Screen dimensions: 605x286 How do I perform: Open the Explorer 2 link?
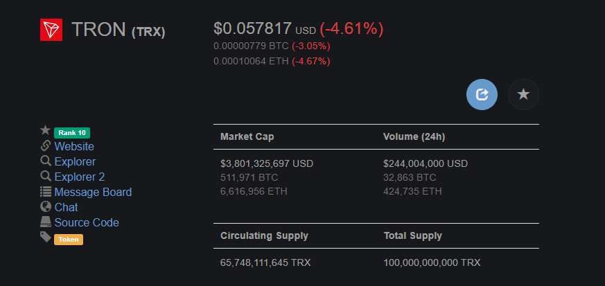click(80, 177)
